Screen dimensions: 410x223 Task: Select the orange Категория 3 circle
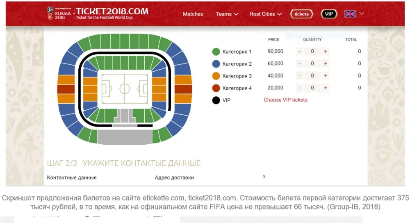[x=216, y=76]
